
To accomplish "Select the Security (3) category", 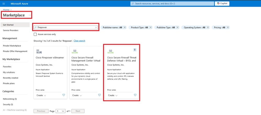I will click(x=8, y=105).
